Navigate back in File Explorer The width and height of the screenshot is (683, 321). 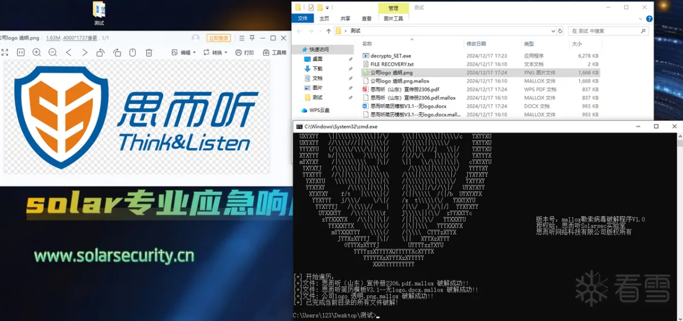pos(300,31)
